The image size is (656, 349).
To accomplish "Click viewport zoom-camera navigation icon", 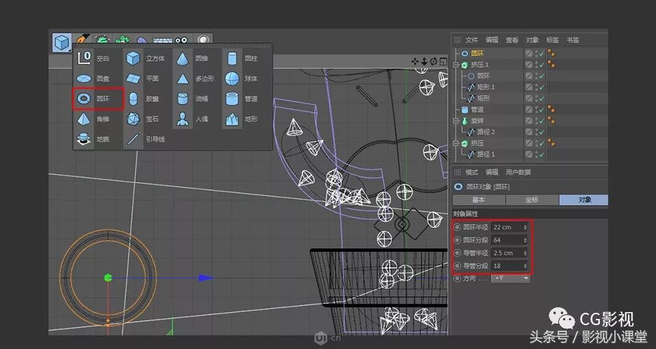I will 424,61.
